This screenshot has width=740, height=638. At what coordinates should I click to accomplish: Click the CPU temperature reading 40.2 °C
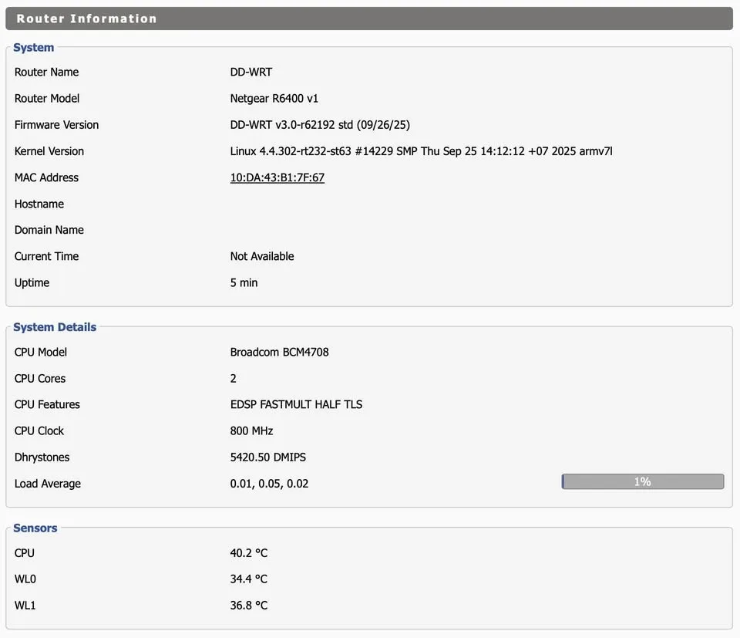248,552
